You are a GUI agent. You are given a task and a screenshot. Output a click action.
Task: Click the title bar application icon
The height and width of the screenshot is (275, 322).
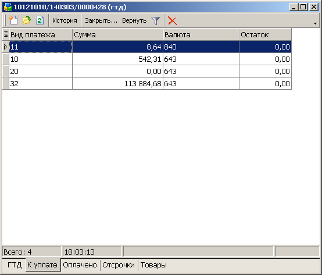(x=8, y=7)
